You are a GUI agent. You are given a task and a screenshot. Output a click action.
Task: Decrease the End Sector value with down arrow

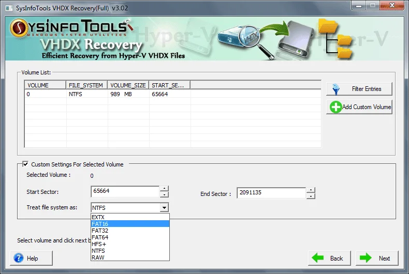(x=311, y=196)
